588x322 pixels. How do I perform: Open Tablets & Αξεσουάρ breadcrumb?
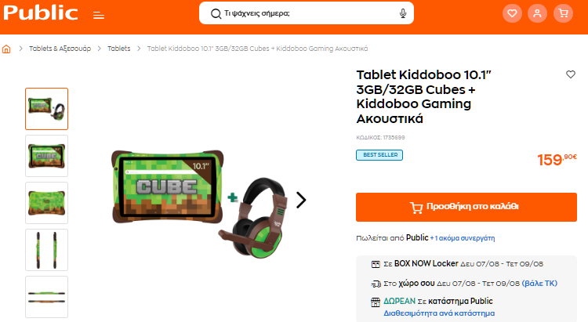(60, 49)
